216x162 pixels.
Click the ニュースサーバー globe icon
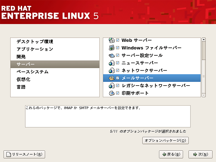[x=111, y=63]
